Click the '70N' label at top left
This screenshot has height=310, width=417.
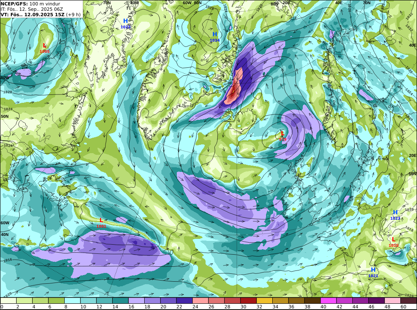[x=107, y=2]
